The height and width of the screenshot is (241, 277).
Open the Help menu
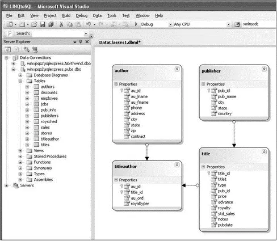tap(159, 16)
